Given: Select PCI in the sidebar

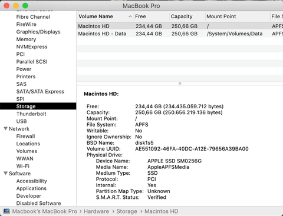Looking at the screenshot, I should coord(21,54).
